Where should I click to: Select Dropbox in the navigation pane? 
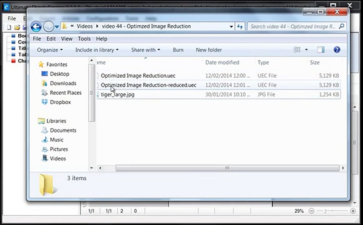point(60,102)
